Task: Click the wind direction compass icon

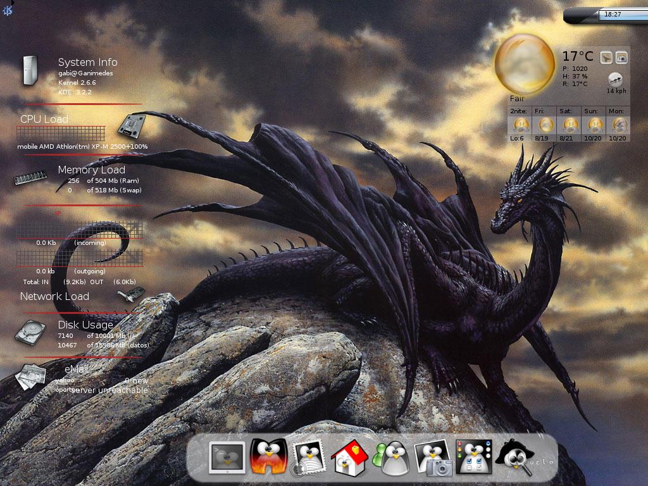Action: 615,78
